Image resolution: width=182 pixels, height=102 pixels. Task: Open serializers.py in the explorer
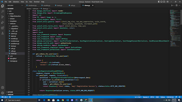[x=15, y=44]
